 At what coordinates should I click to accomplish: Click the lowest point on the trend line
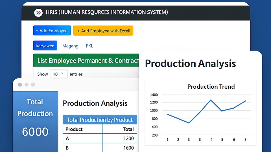coord(189,123)
